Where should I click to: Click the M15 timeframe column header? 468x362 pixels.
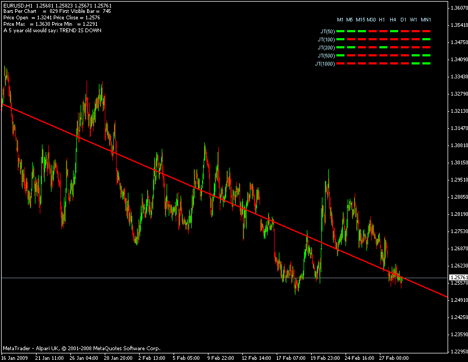360,20
